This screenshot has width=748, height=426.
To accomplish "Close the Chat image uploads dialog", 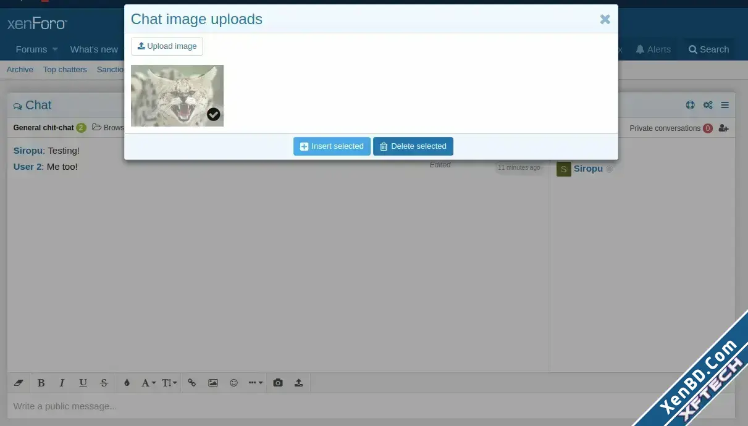I will tap(605, 19).
